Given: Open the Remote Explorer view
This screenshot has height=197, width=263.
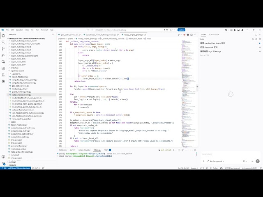Looking at the screenshot, I should click(3, 62).
